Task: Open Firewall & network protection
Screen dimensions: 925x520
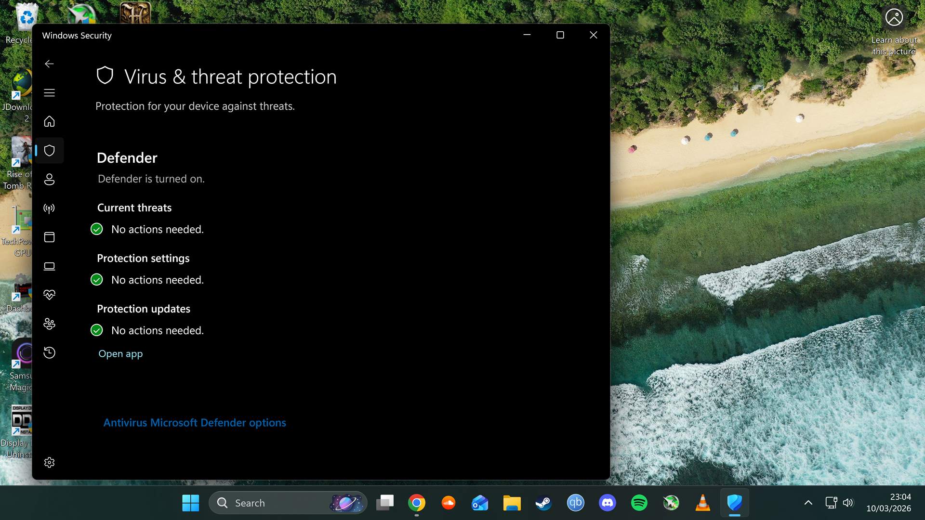Action: (49, 208)
